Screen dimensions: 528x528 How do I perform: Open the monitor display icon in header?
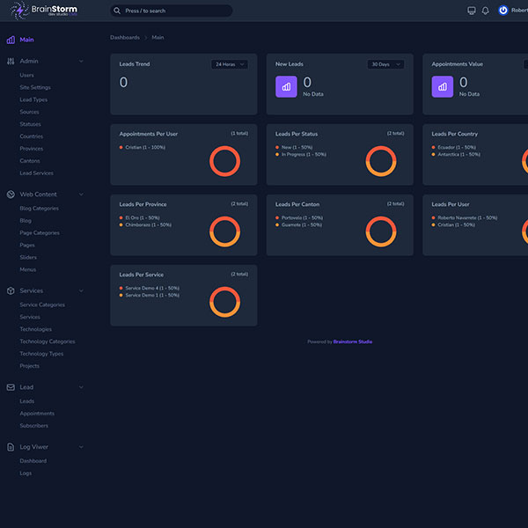pos(472,11)
